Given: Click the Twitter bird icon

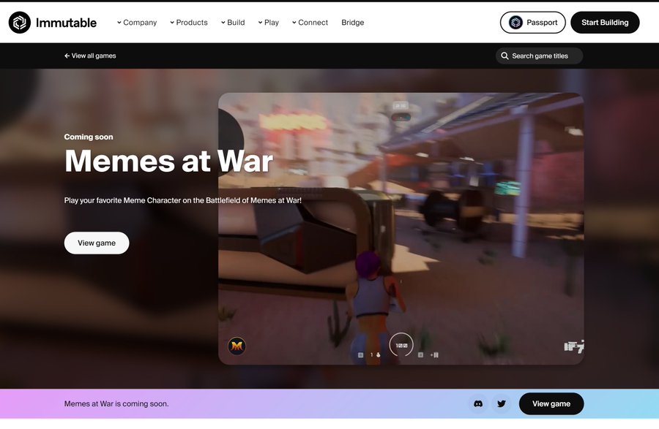Looking at the screenshot, I should (502, 403).
